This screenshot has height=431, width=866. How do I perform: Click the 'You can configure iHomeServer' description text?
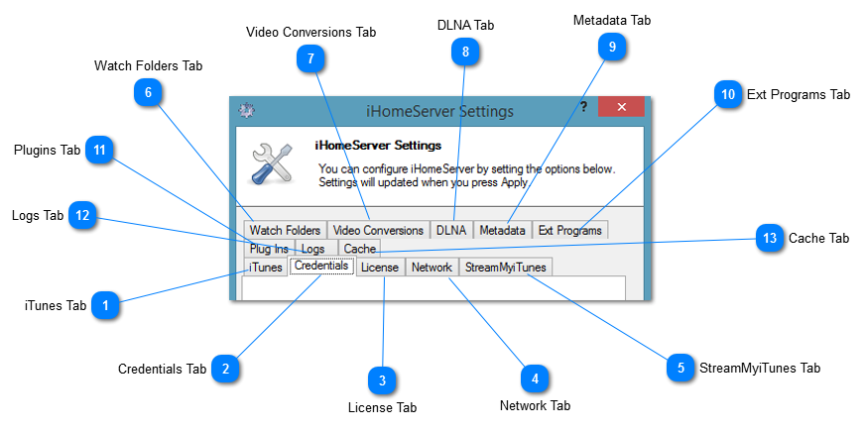click(466, 175)
